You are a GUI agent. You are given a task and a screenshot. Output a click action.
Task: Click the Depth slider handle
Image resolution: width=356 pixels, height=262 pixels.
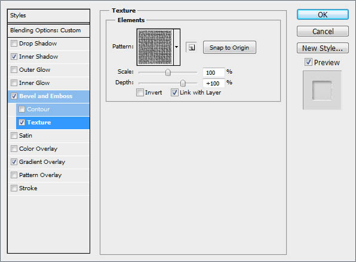pyautogui.click(x=183, y=83)
